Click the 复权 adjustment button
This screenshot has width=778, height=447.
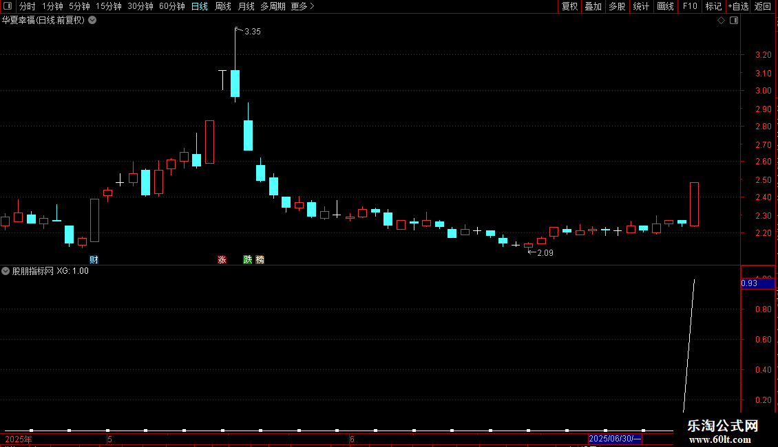coord(569,6)
